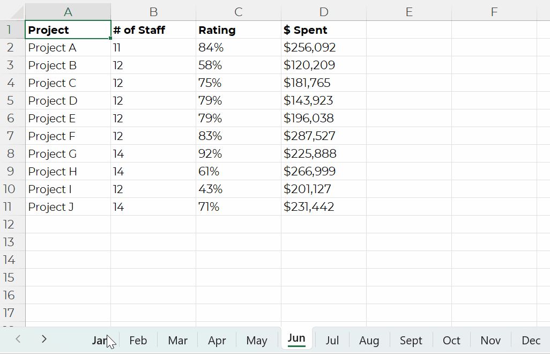Switch to the Jan sheet tab
Screen dimensions: 550x354
(99, 340)
